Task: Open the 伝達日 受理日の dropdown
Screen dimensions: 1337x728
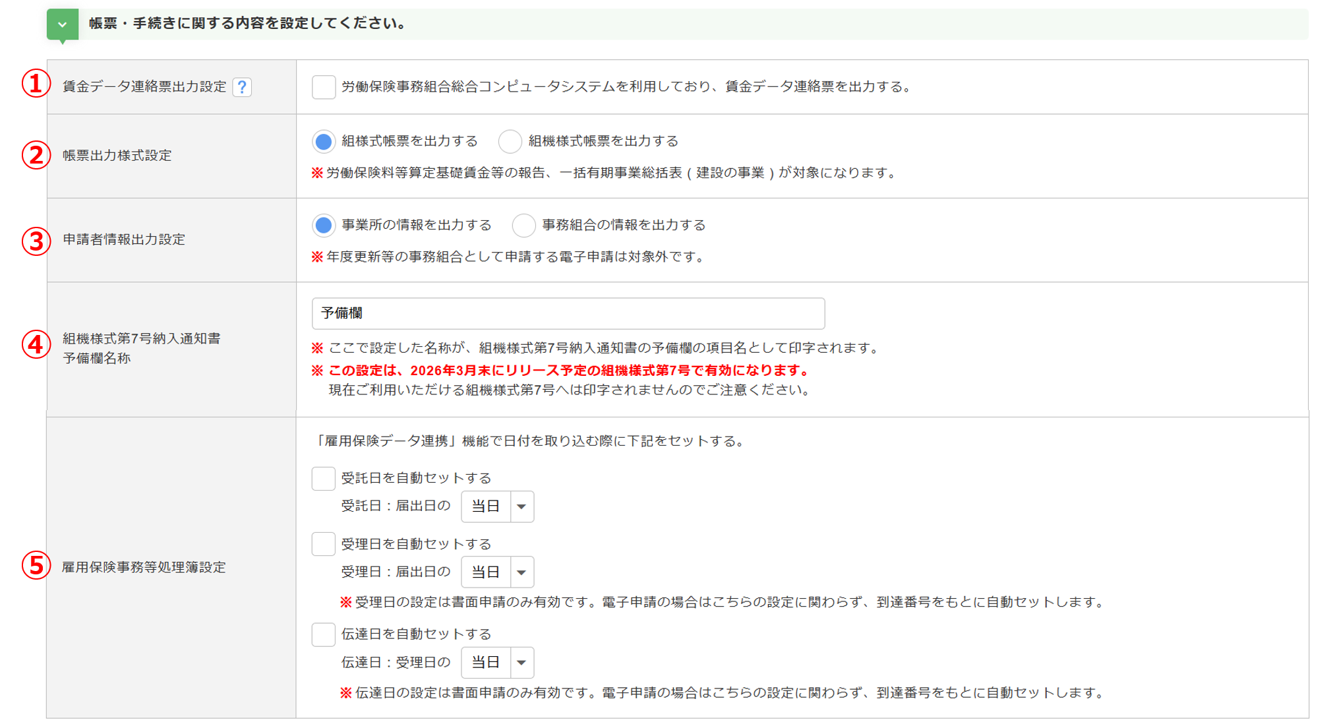Action: coord(497,662)
